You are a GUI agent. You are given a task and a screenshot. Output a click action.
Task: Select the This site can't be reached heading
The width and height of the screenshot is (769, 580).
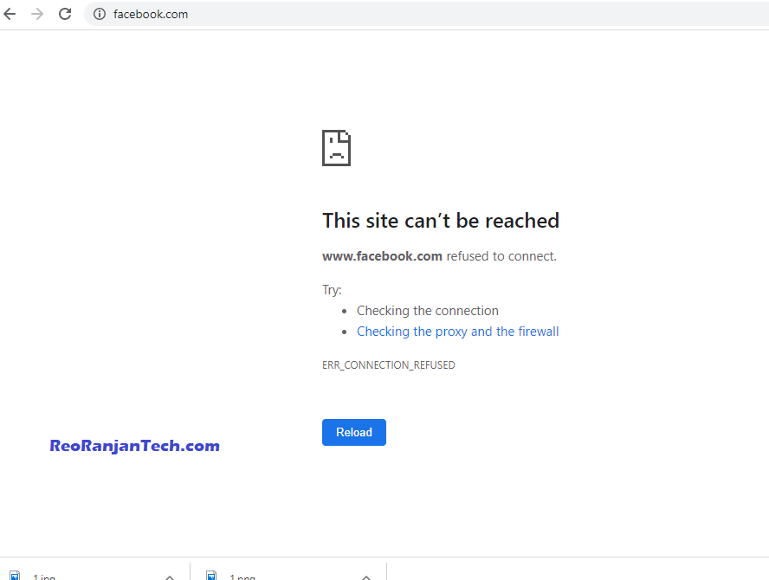pos(441,221)
